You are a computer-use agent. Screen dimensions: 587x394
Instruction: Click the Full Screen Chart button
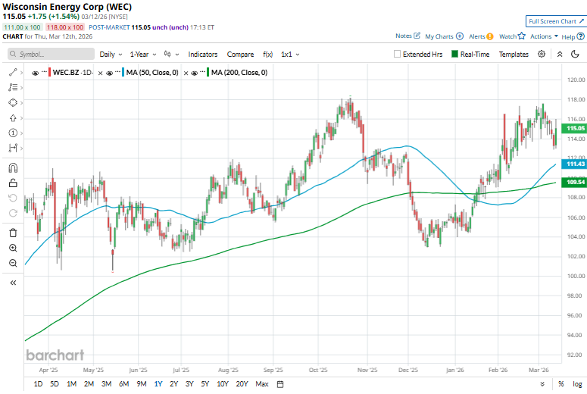(x=556, y=21)
